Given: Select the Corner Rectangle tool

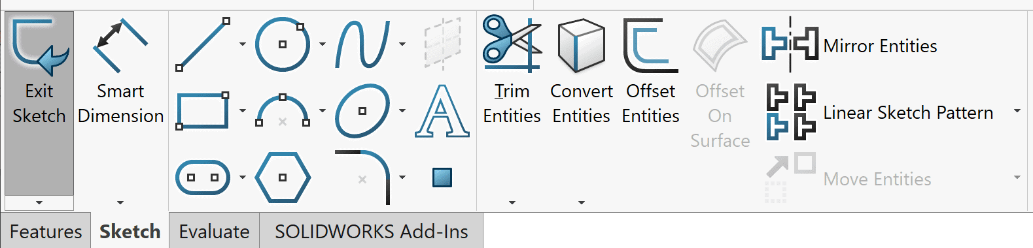Looking at the screenshot, I should [203, 110].
